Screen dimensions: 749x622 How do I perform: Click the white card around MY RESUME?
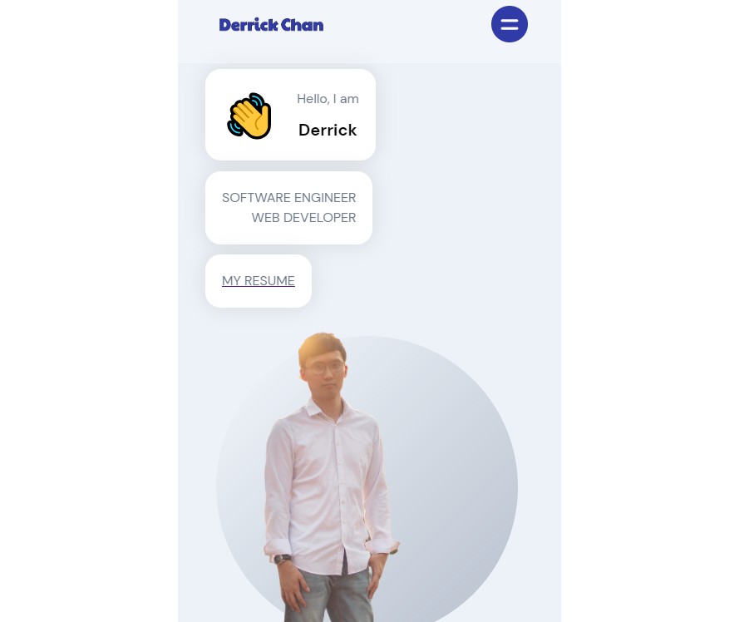tap(259, 281)
